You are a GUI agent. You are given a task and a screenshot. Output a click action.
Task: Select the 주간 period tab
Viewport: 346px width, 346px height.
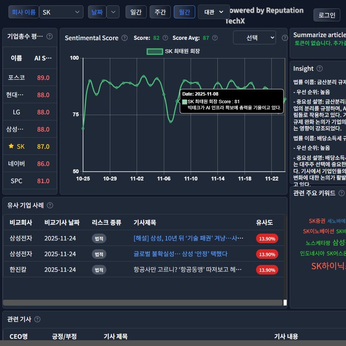pyautogui.click(x=160, y=12)
